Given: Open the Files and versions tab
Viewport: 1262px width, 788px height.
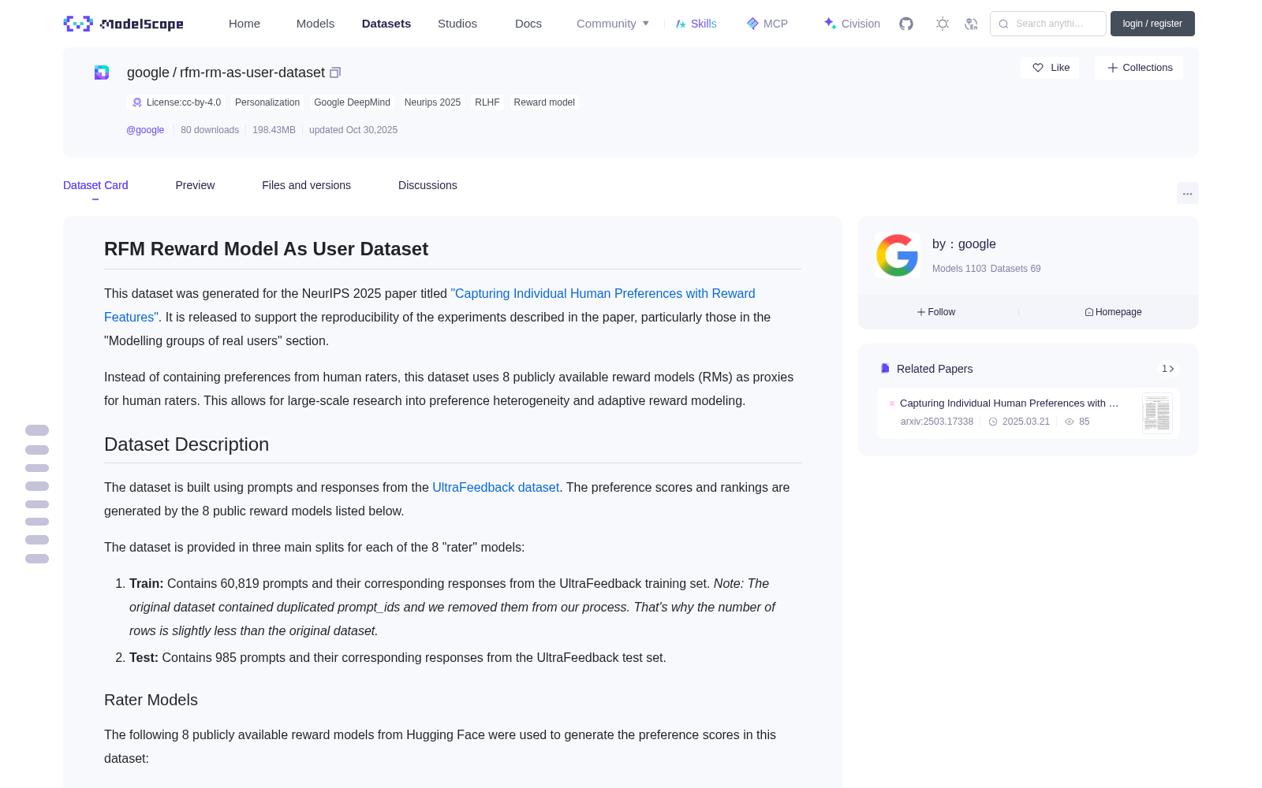Looking at the screenshot, I should pyautogui.click(x=306, y=185).
